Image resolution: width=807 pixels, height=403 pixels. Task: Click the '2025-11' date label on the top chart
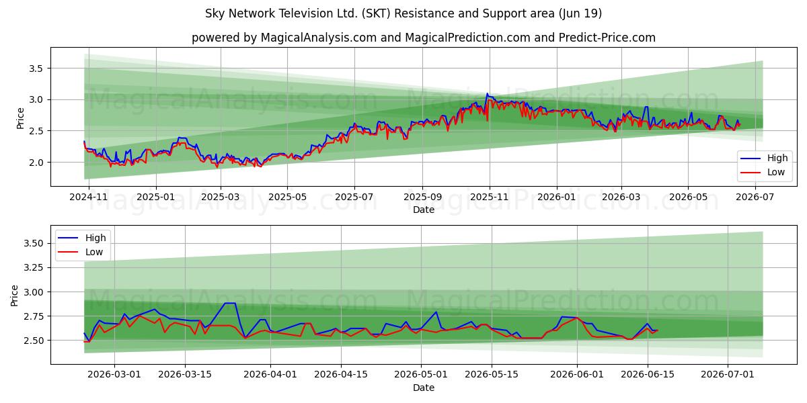pyautogui.click(x=489, y=197)
